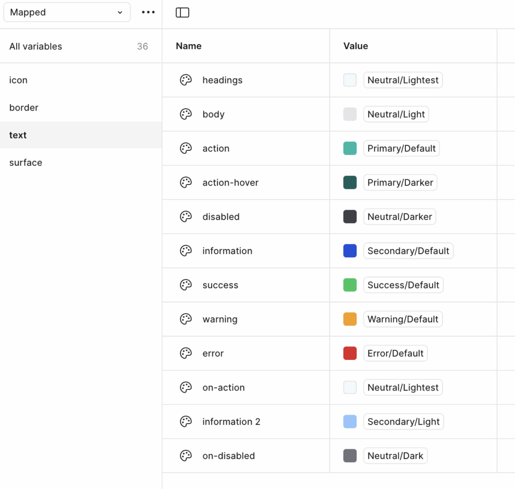Click the Primary/Default value chip
This screenshot has width=515, height=489.
(x=401, y=148)
